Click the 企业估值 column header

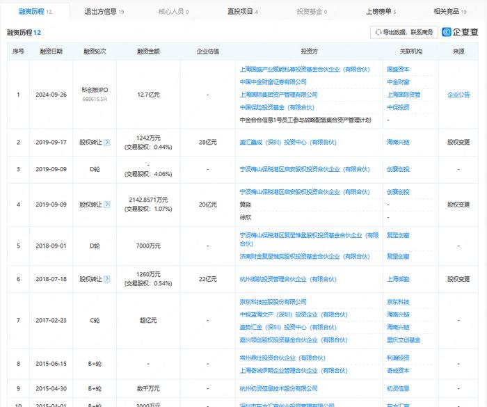point(208,51)
